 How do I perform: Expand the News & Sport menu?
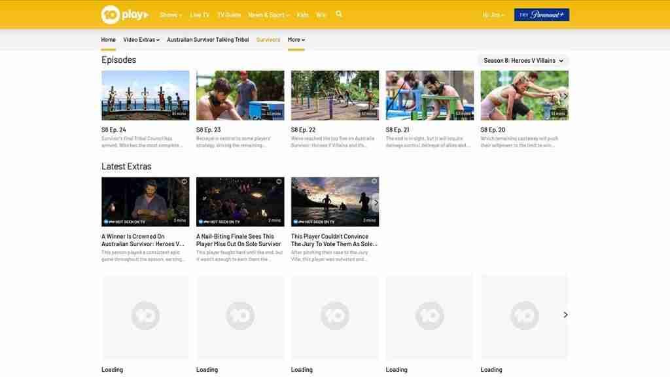tap(269, 15)
